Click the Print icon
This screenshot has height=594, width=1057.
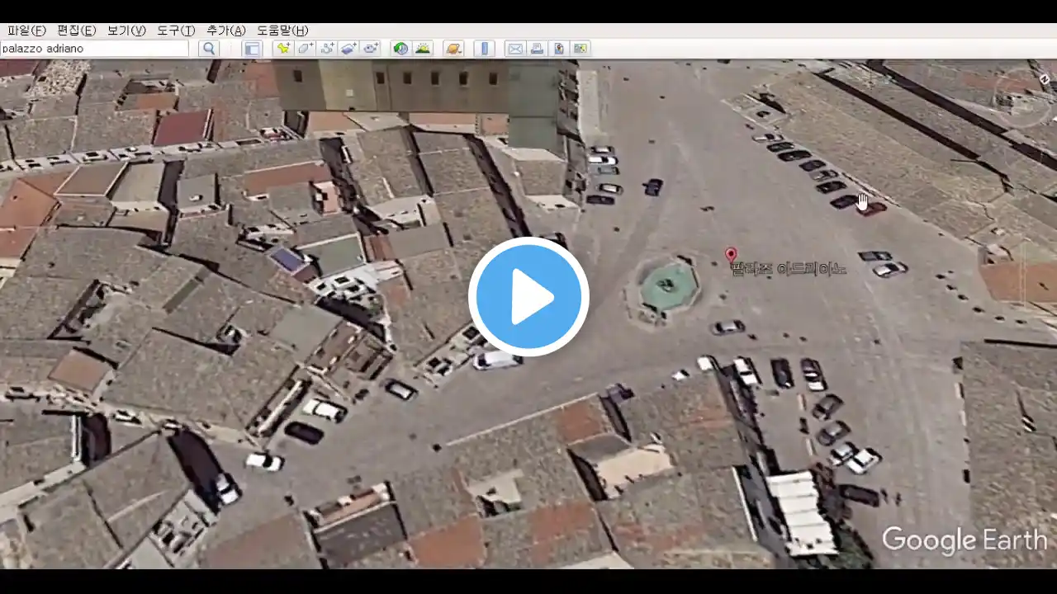point(537,49)
